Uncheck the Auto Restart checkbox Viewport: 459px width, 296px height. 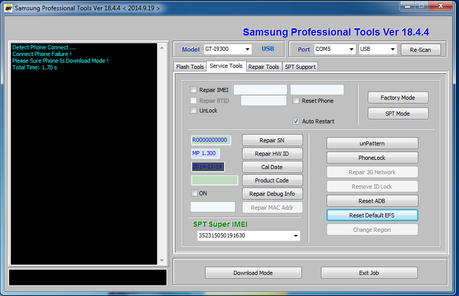click(x=296, y=121)
